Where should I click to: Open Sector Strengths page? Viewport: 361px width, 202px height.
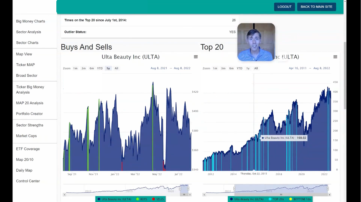(x=30, y=125)
